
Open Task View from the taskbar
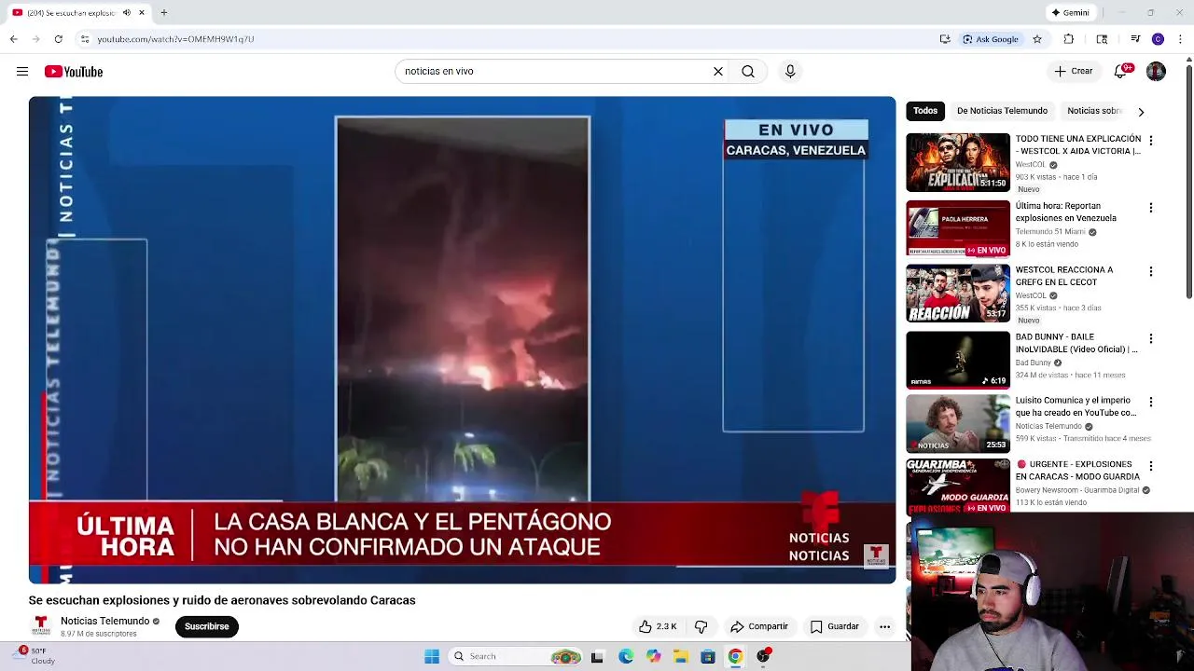(597, 656)
